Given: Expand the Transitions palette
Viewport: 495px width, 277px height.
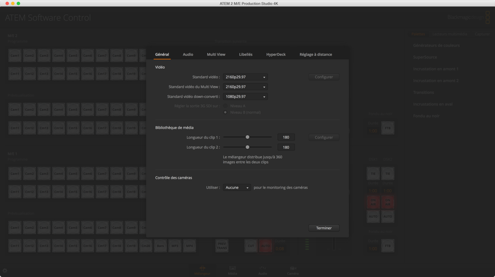Looking at the screenshot, I should click(423, 92).
